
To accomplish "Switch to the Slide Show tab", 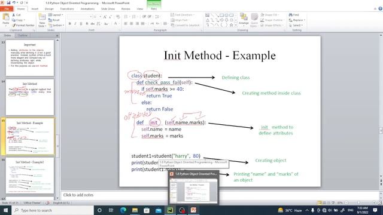I will pos(108,9).
